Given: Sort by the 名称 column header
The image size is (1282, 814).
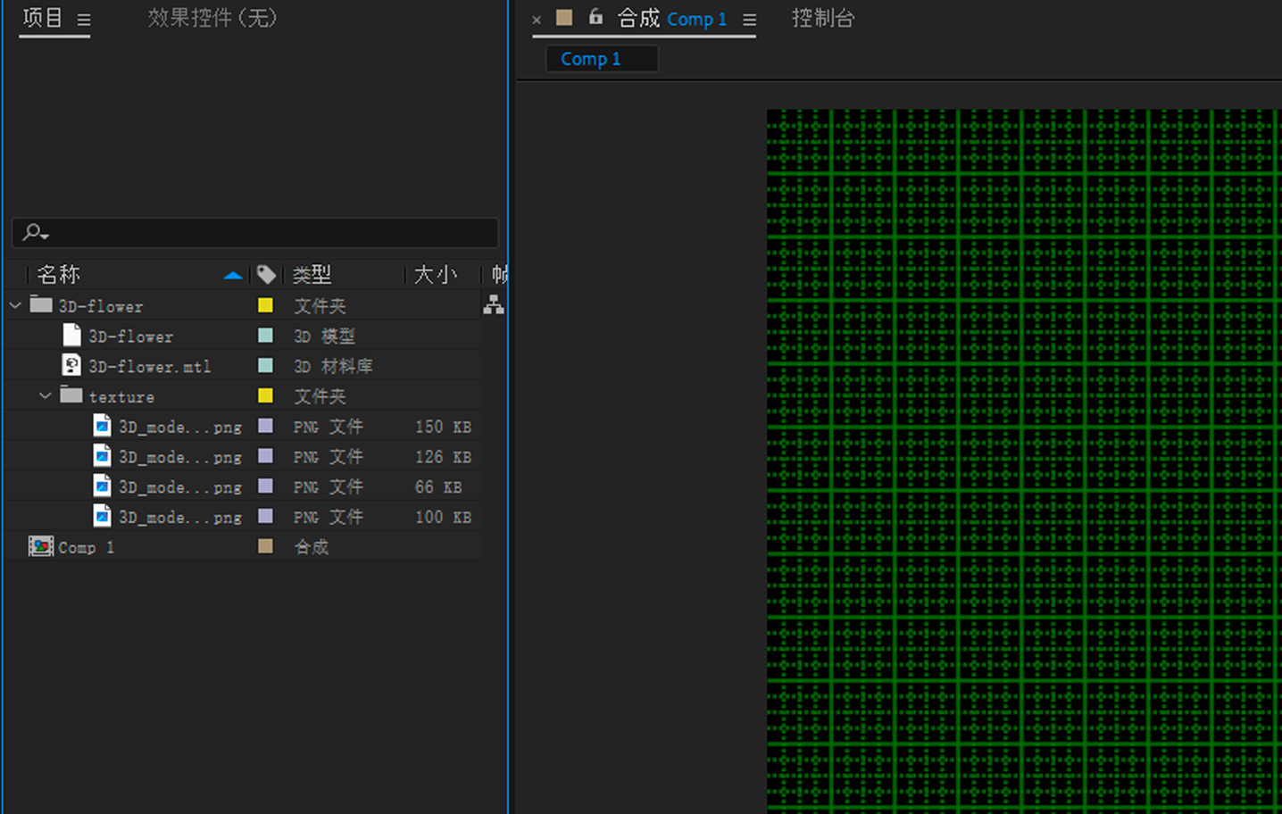Looking at the screenshot, I should (58, 274).
